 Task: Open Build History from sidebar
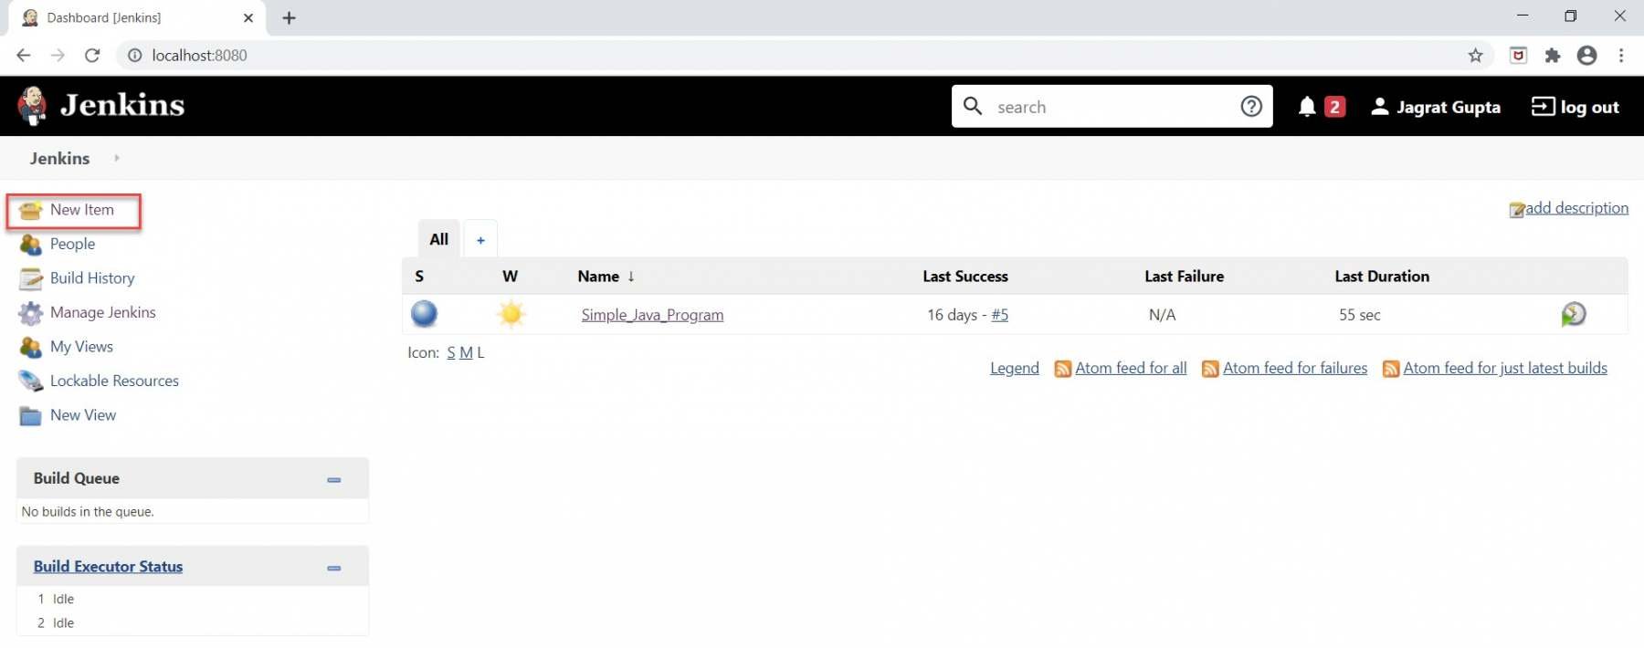click(x=92, y=278)
